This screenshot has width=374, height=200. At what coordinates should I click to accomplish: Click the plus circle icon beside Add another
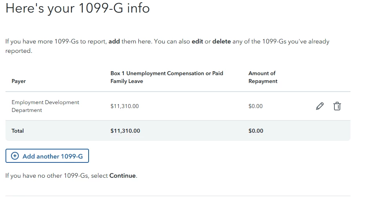tap(15, 156)
